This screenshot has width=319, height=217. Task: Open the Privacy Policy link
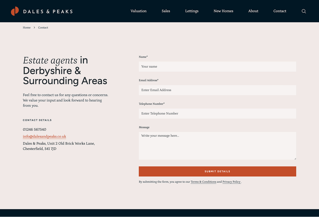pyautogui.click(x=231, y=182)
